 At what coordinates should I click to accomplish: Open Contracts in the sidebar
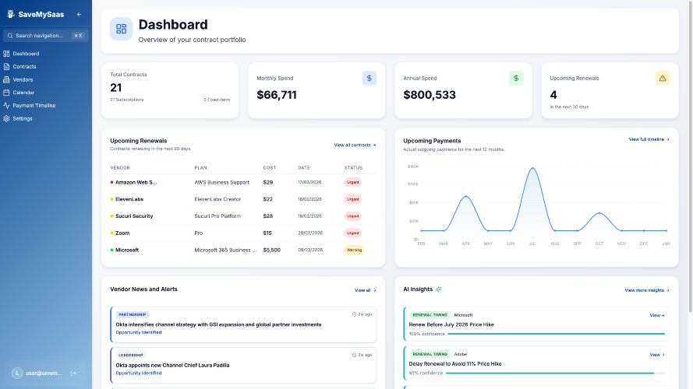point(24,67)
